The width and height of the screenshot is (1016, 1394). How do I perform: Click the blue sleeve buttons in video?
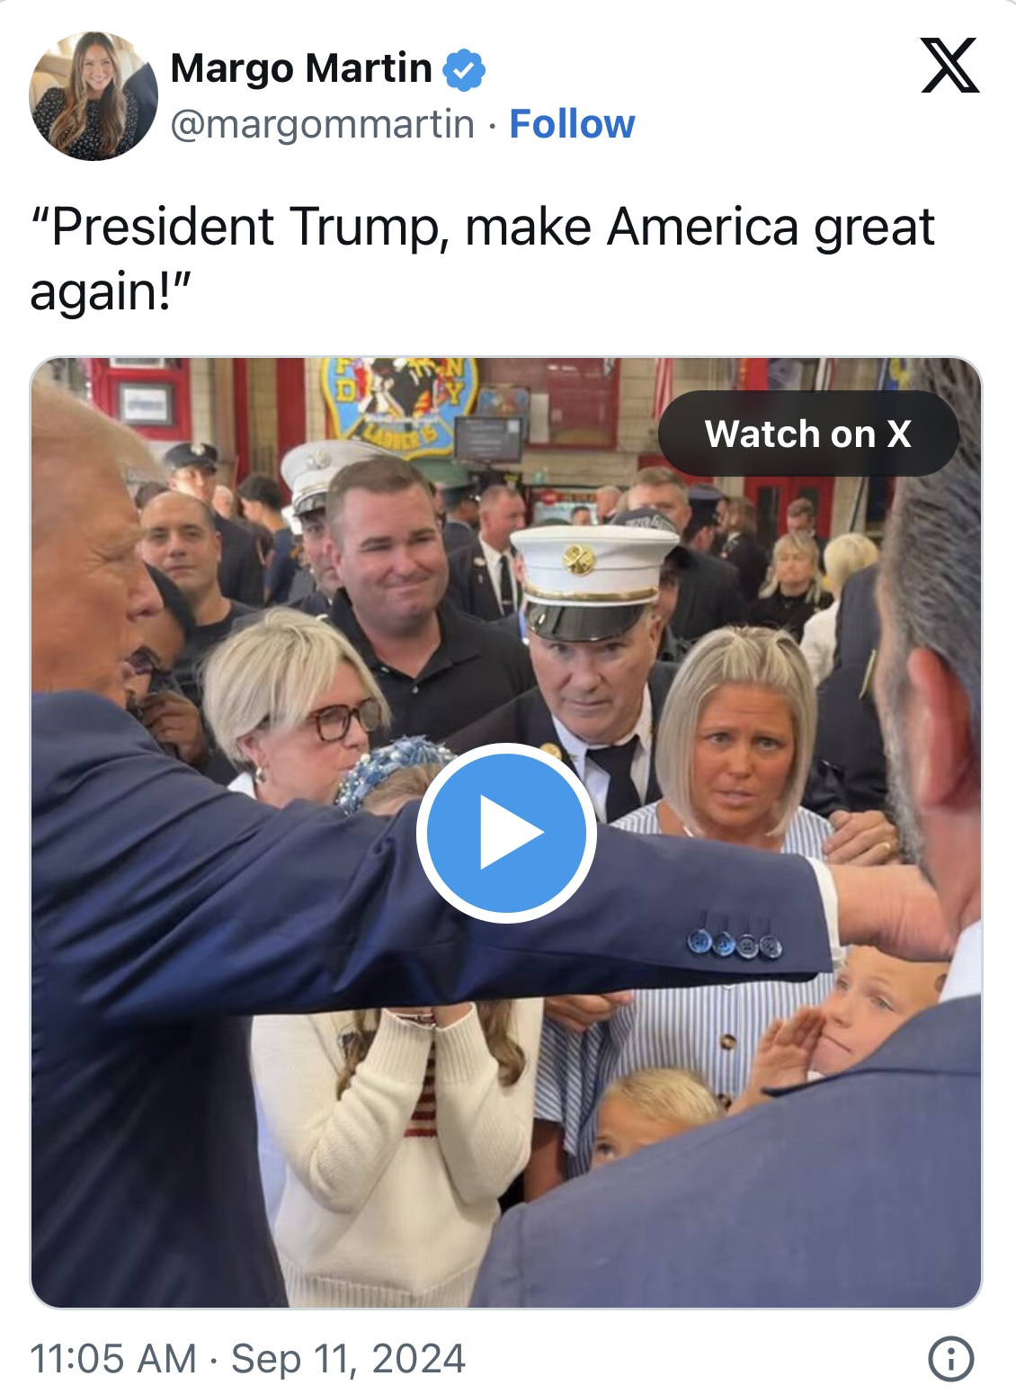(x=735, y=943)
